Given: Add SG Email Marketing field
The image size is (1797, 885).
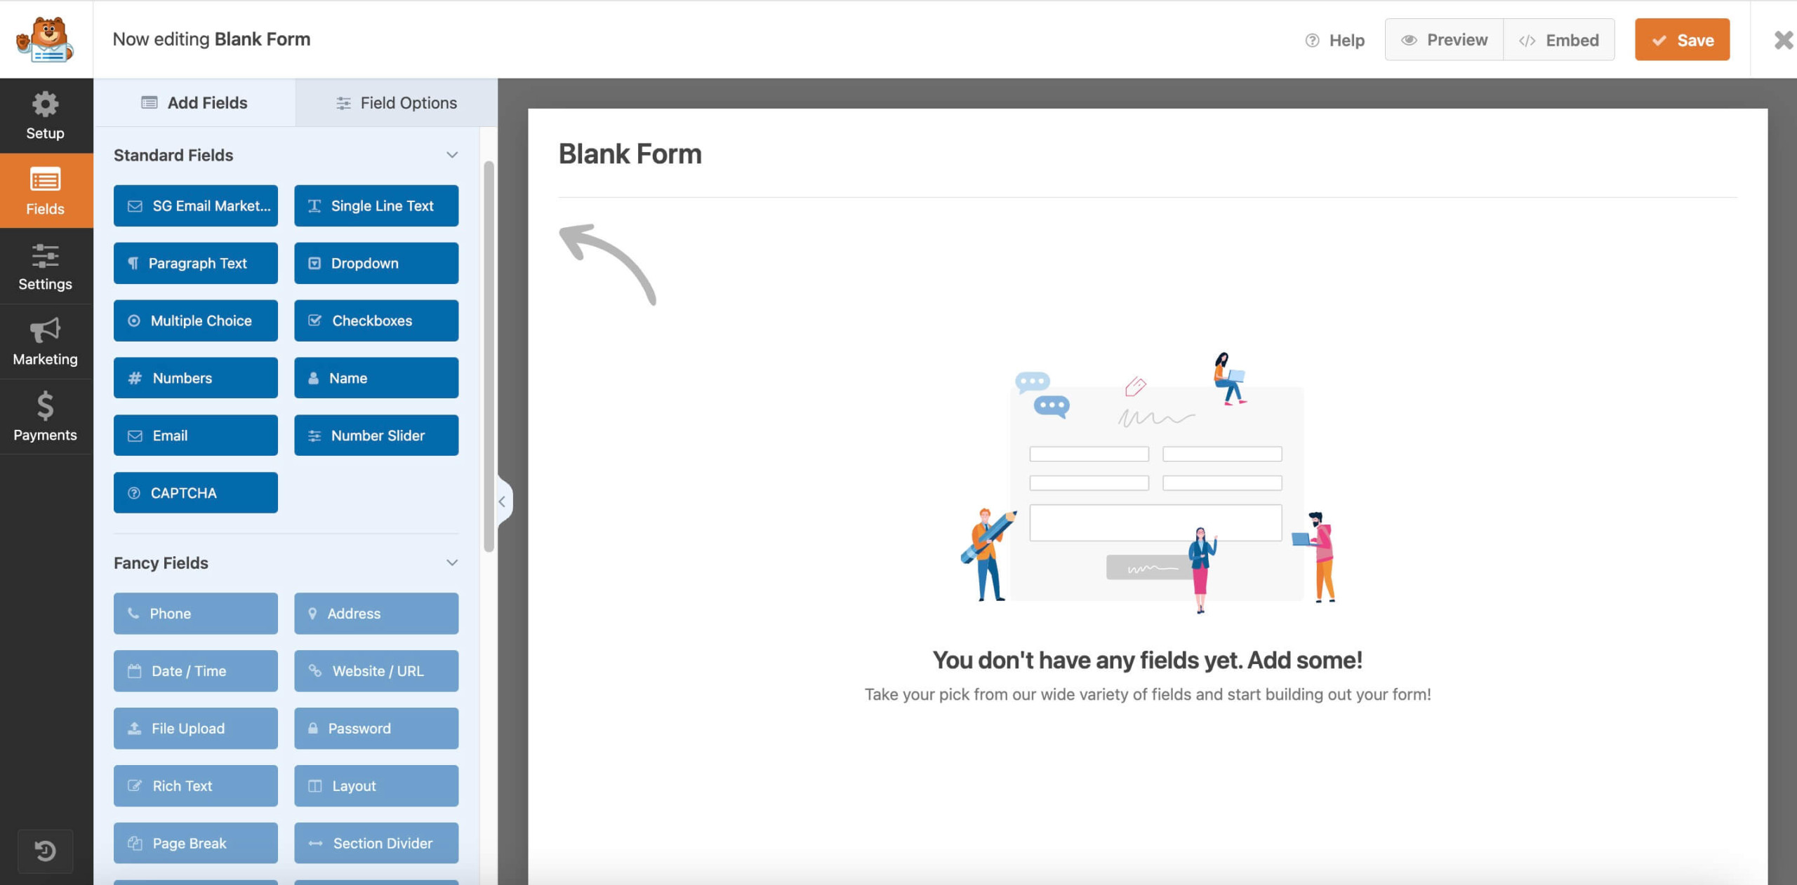Looking at the screenshot, I should coord(196,205).
